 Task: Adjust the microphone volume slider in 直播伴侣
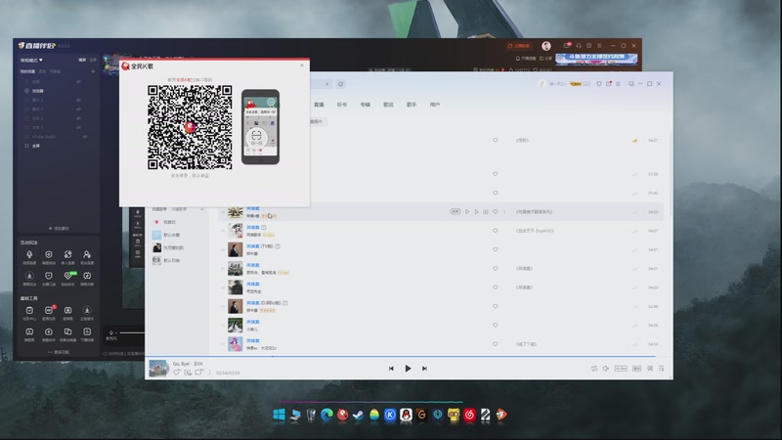click(x=131, y=332)
